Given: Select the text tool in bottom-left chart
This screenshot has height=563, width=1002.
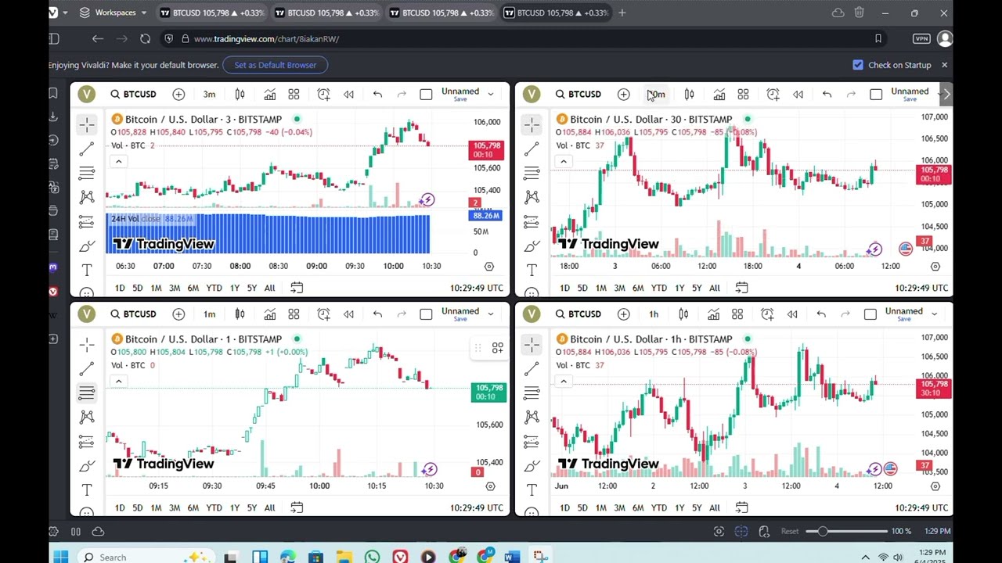Looking at the screenshot, I should (86, 489).
